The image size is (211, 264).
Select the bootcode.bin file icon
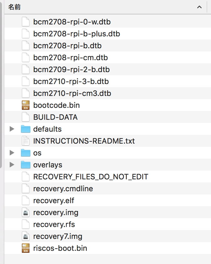point(26,105)
